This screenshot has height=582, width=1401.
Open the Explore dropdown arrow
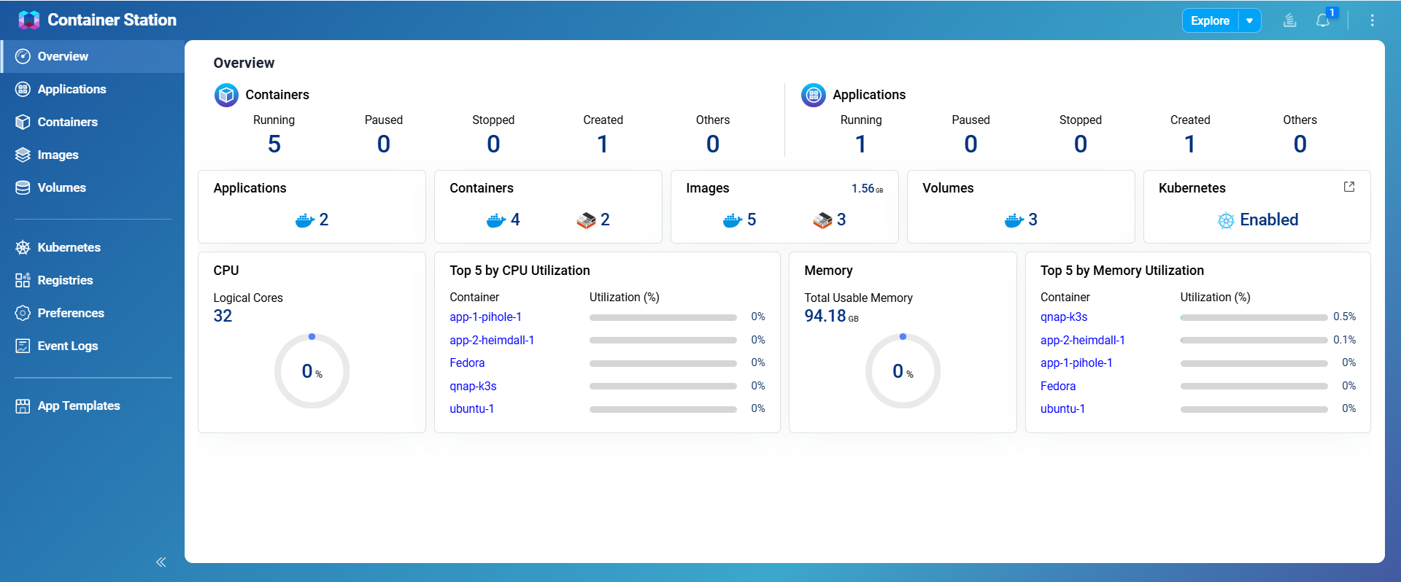(1250, 20)
